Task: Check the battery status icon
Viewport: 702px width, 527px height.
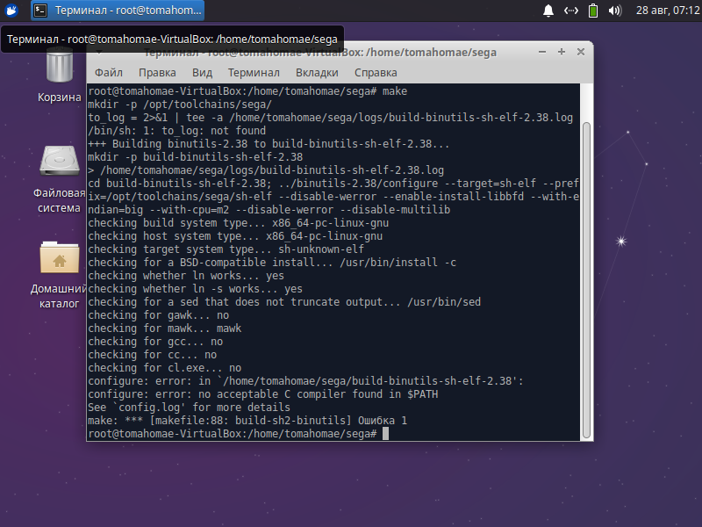Action: [593, 11]
